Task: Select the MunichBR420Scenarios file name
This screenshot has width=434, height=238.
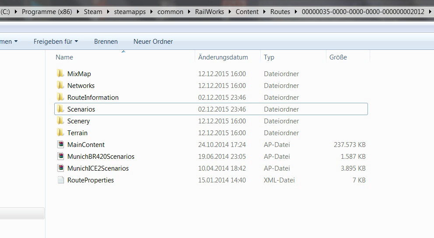Action: click(x=101, y=157)
